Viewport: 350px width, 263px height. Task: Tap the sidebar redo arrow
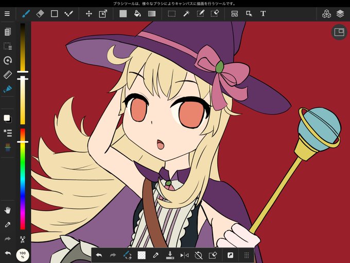(8, 239)
